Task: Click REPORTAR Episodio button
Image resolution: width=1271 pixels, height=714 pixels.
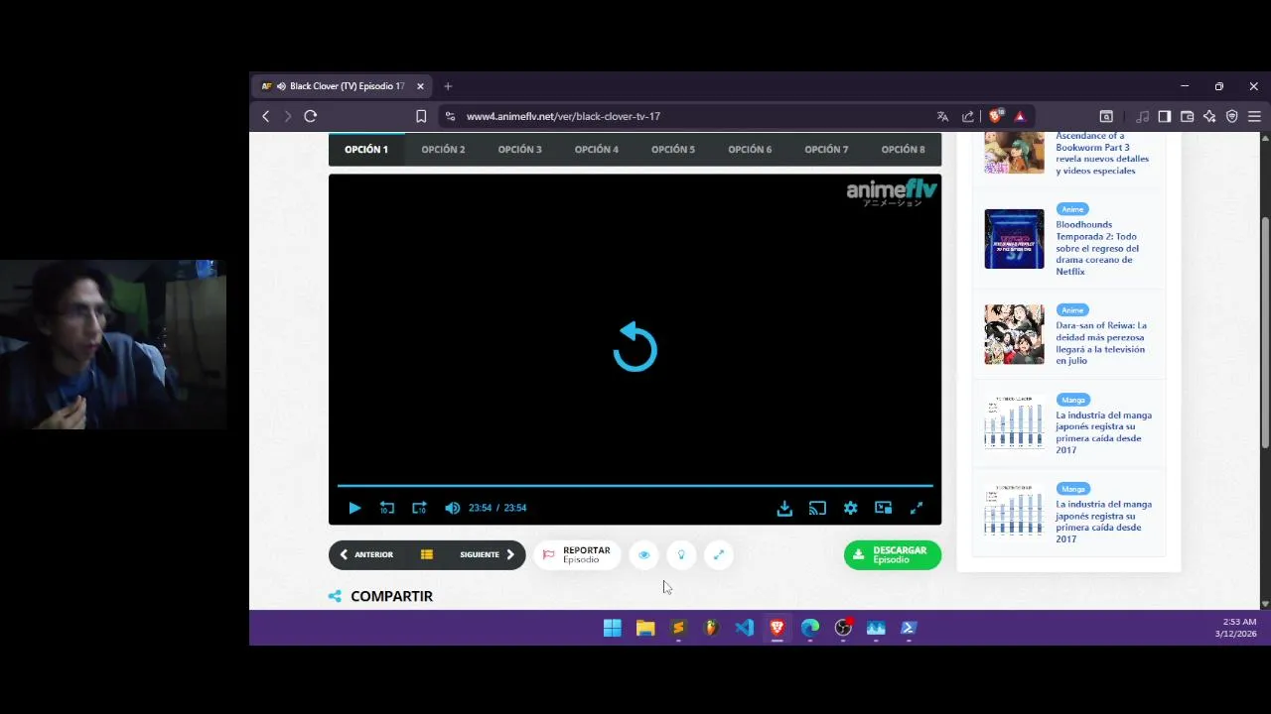Action: tap(577, 554)
